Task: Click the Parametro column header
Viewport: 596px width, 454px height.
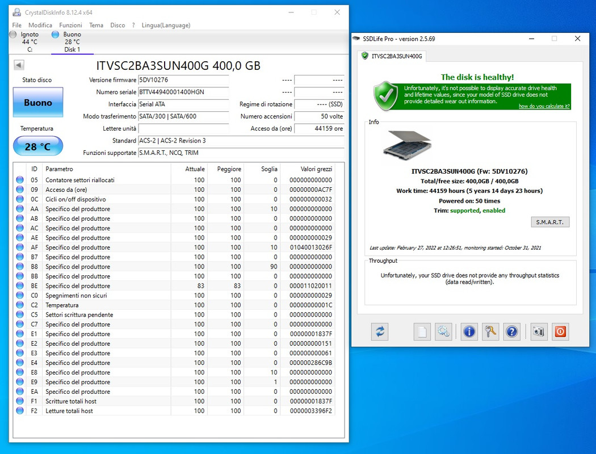Action: 107,169
